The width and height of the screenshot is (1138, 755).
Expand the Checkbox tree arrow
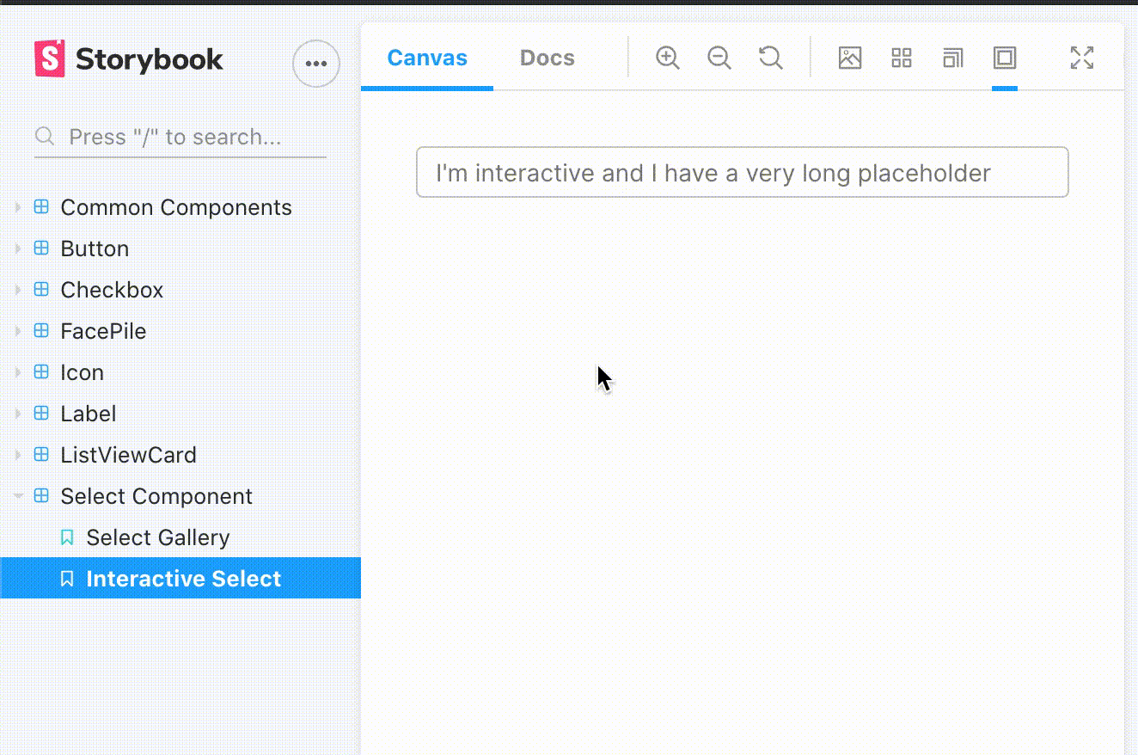pos(18,290)
